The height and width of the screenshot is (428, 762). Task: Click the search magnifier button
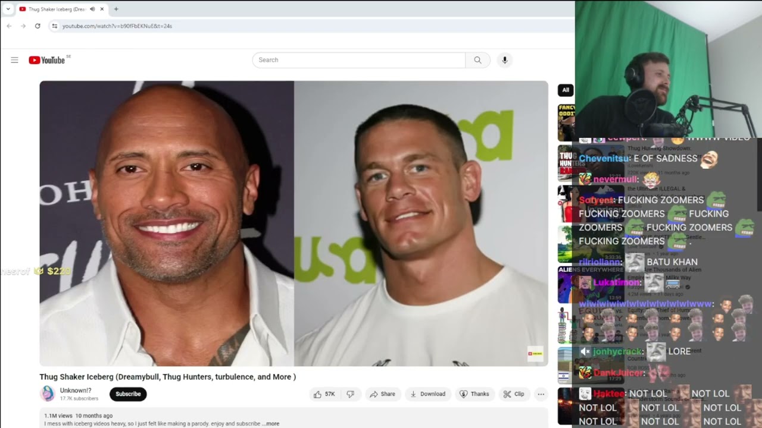(477, 60)
